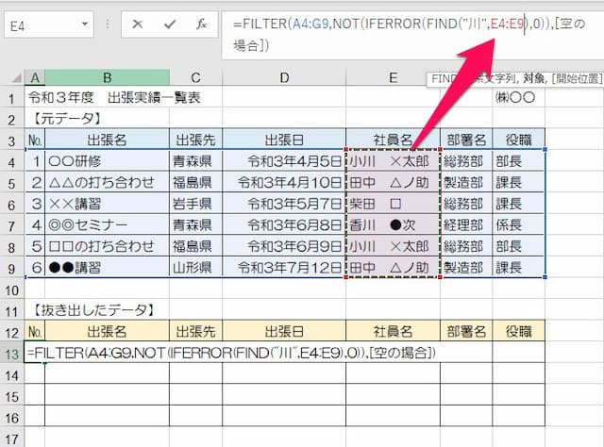Select row 4 header
604x447 pixels.
[12, 162]
